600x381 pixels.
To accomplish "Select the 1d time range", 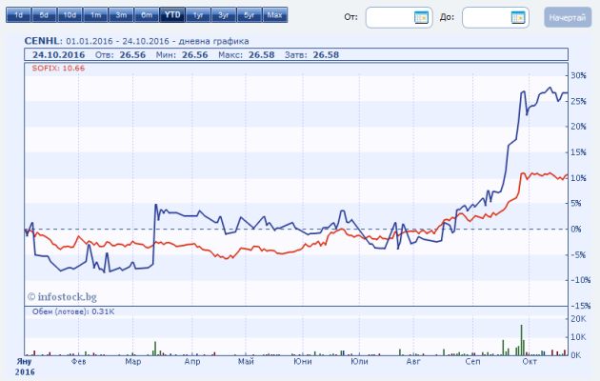I will [18, 15].
